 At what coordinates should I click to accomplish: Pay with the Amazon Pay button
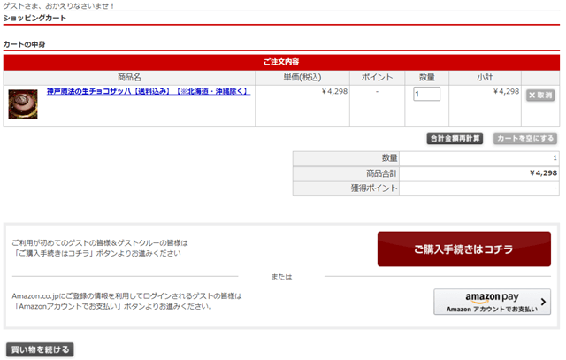(492, 302)
